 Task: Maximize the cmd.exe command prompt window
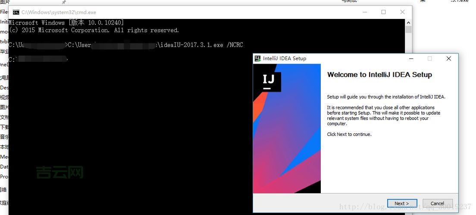point(383,12)
